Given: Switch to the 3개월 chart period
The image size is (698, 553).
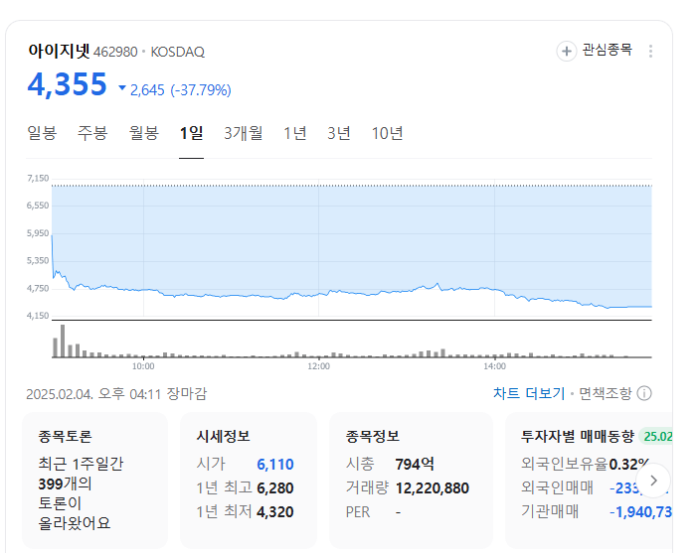Looking at the screenshot, I should pyautogui.click(x=244, y=133).
